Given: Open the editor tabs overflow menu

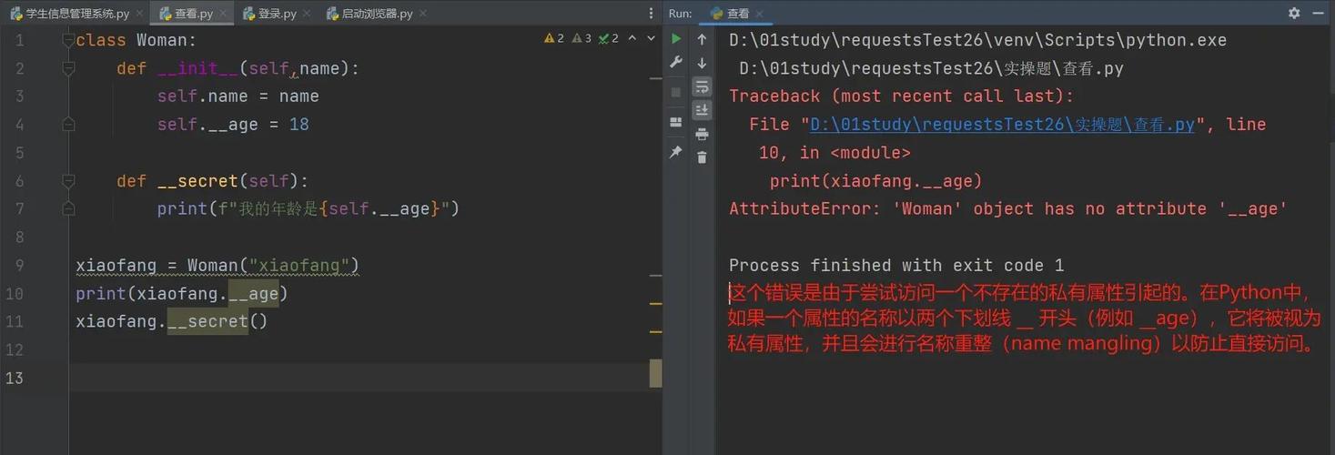Looking at the screenshot, I should (651, 14).
